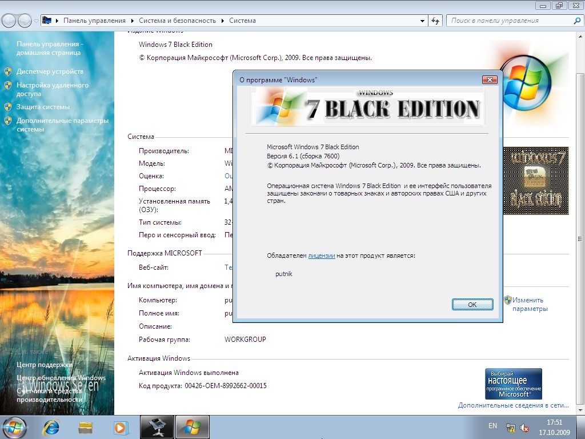Screen dimensions: 585x439
Task: Expand arrow after Панель управления breadcrumb
Action: 133,21
